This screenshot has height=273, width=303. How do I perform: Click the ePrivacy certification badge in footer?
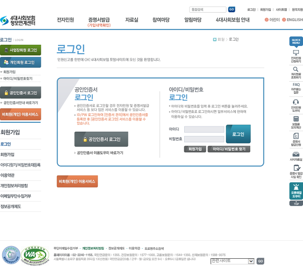click(x=11, y=255)
